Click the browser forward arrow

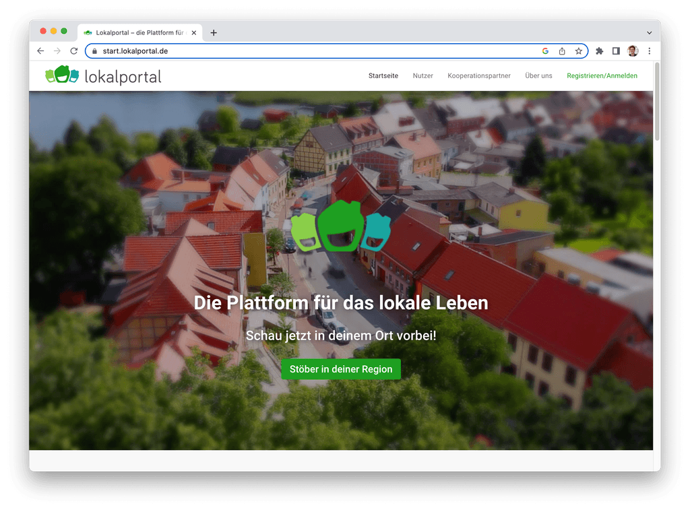click(57, 51)
